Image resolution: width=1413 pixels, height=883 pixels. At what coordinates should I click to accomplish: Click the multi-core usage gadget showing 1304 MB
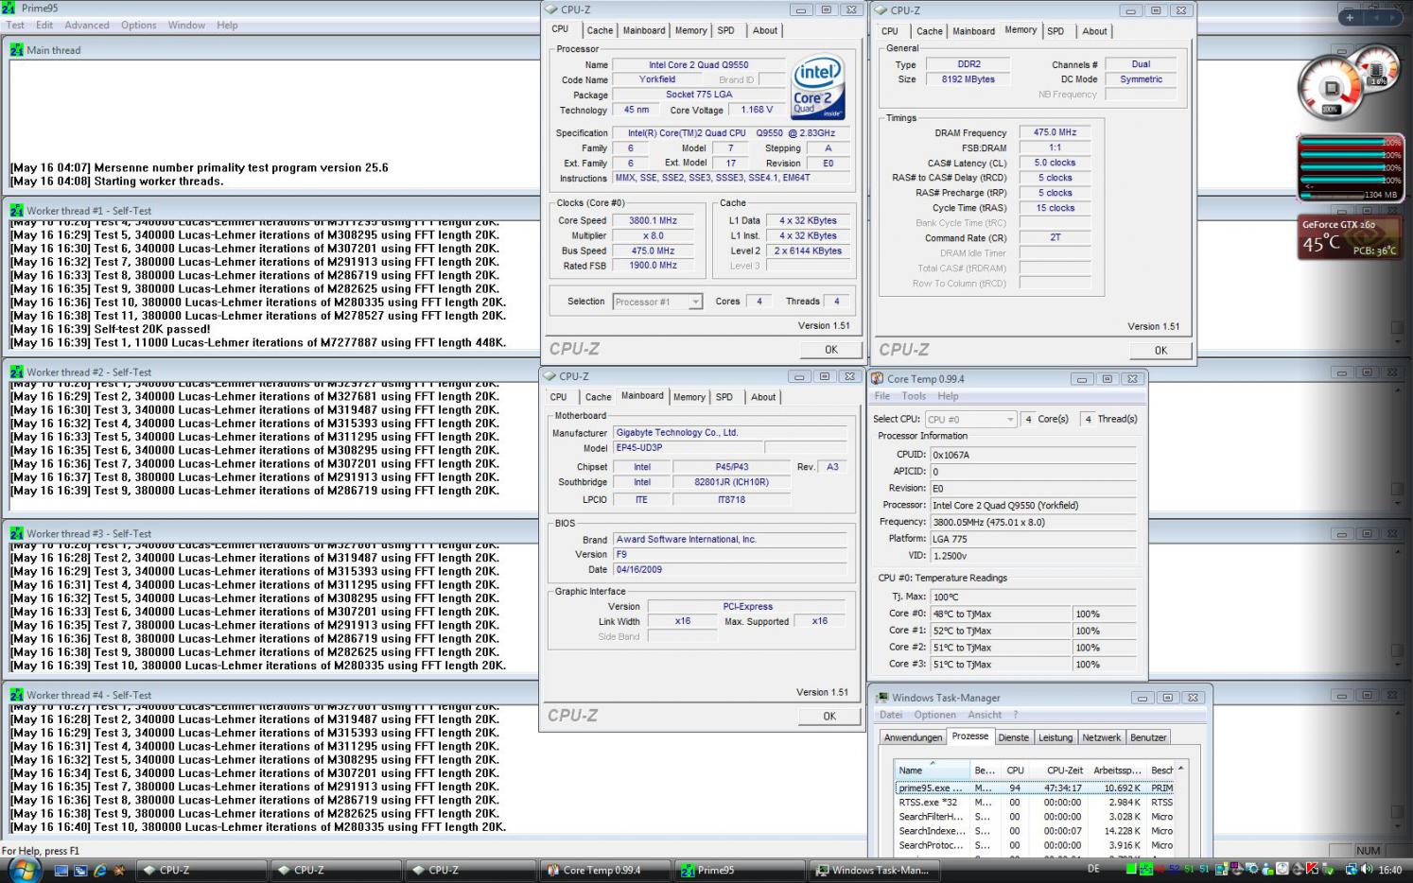pos(1350,167)
